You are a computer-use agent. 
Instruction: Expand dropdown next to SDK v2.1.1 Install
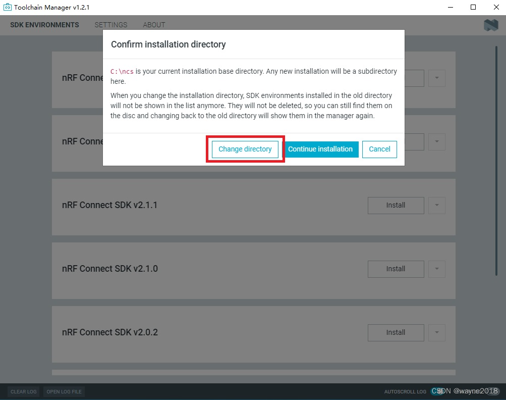click(436, 205)
